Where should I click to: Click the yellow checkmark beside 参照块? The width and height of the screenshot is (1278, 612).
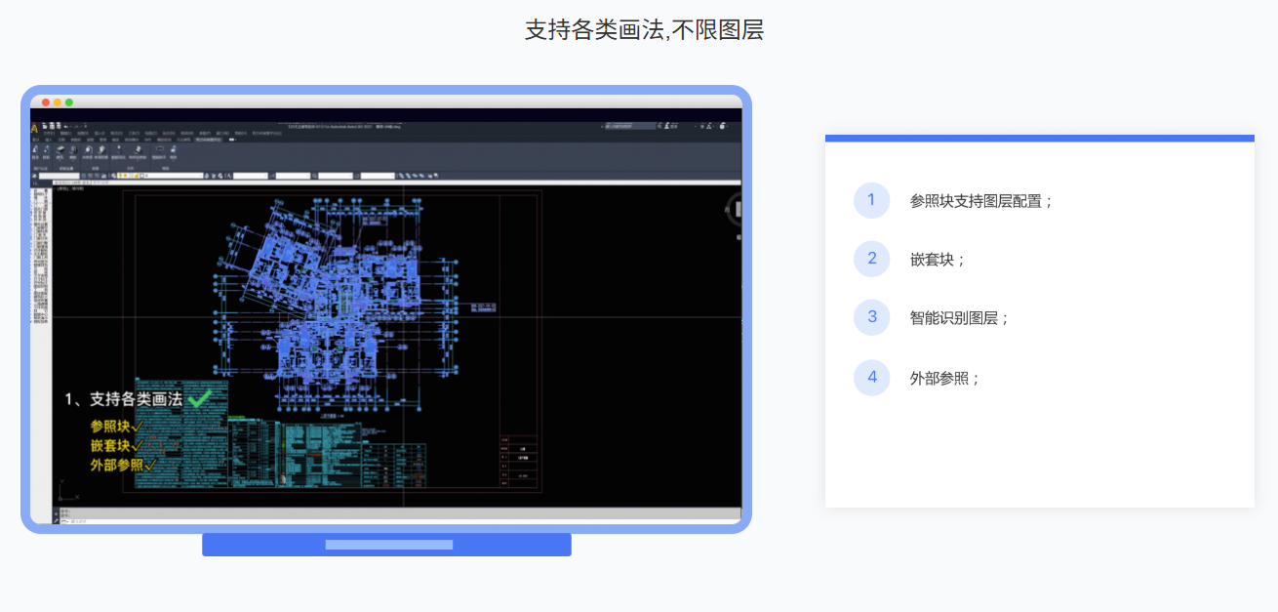click(138, 427)
